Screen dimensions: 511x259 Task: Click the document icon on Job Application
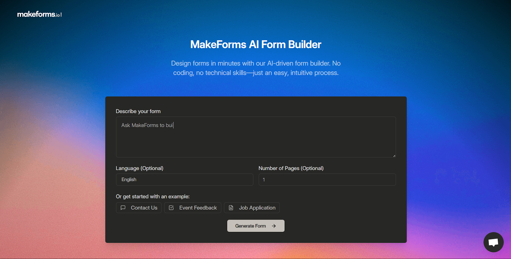pyautogui.click(x=231, y=208)
